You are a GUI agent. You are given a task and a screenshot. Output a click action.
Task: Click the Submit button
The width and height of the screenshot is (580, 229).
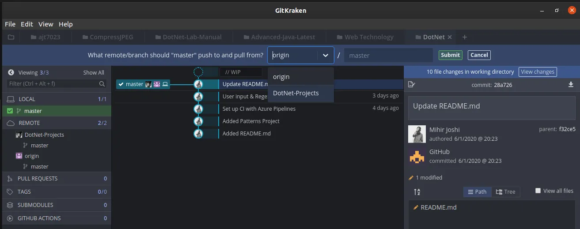[450, 55]
